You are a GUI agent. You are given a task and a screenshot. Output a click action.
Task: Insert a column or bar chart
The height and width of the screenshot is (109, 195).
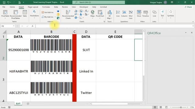pos(76,11)
